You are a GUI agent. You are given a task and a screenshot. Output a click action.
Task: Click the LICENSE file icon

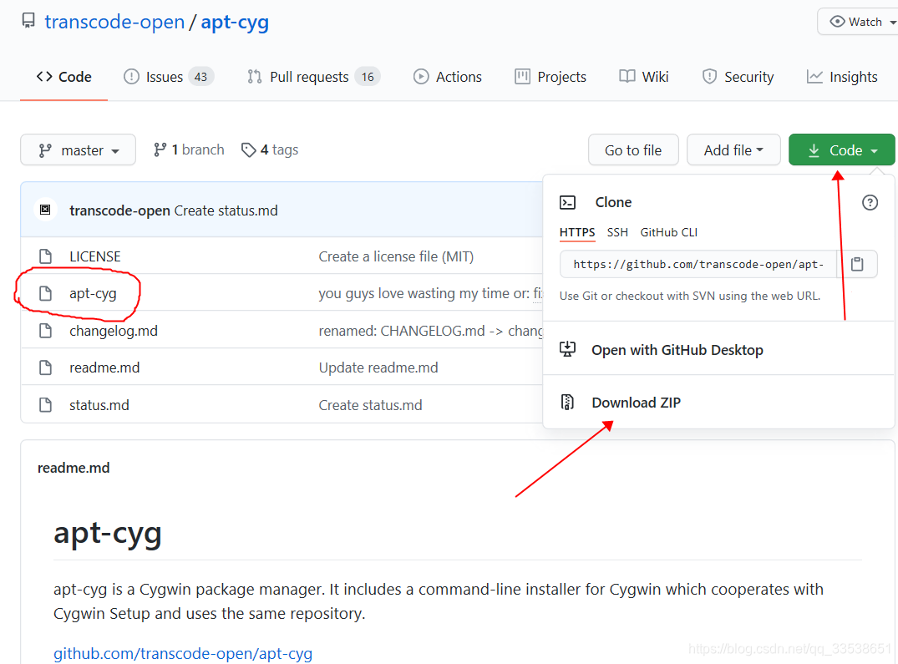(x=45, y=256)
